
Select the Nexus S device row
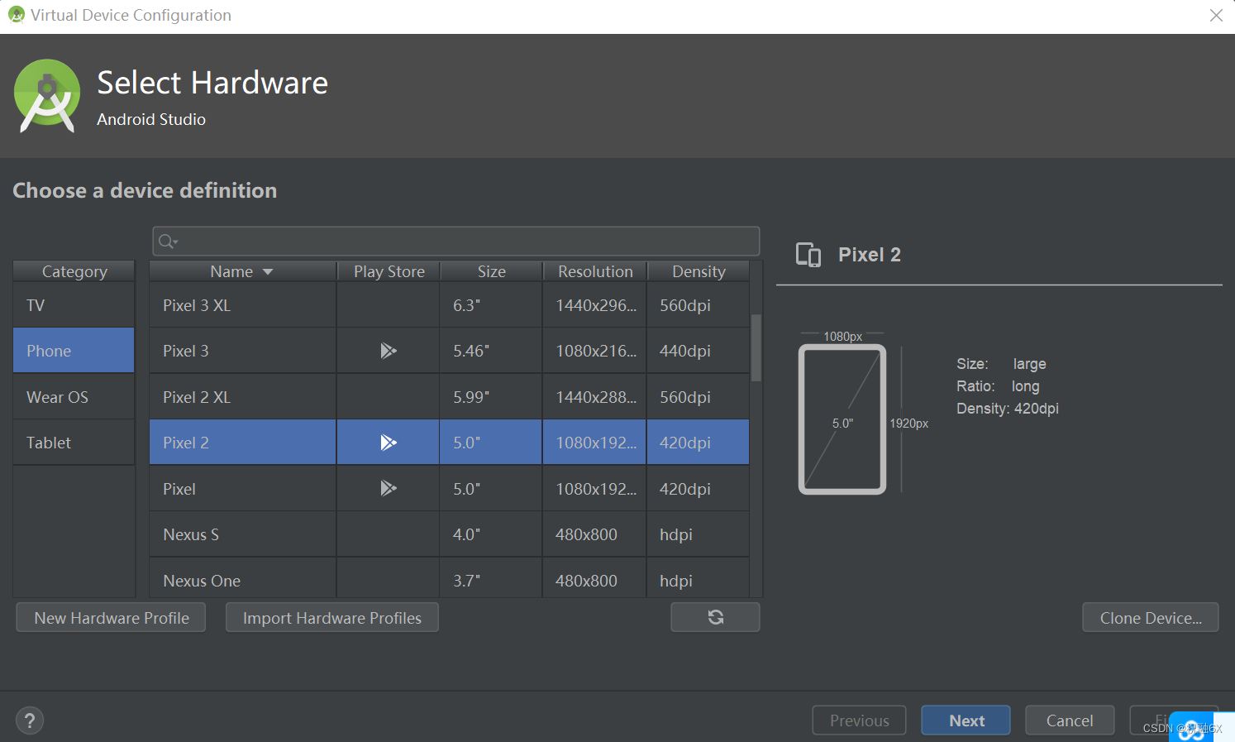coord(450,534)
